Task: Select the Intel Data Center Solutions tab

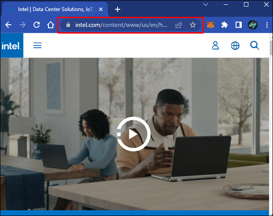Action: pyautogui.click(x=55, y=9)
